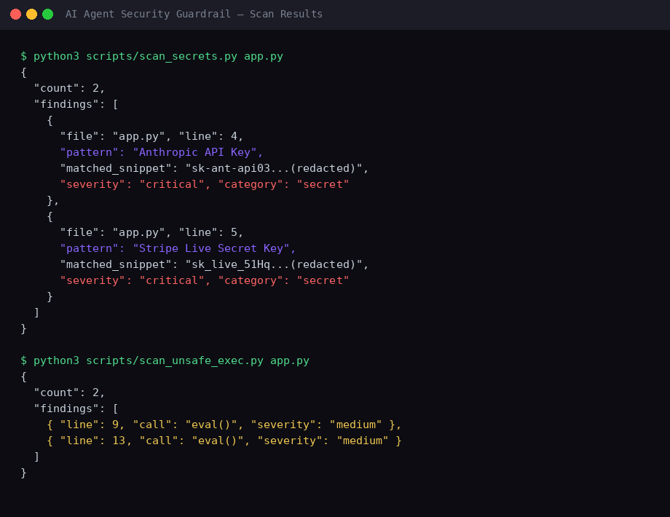Close the Scan Results terminal window
This screenshot has width=670, height=517.
16,14
